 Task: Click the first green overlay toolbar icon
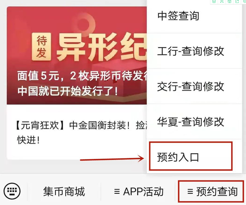point(214,1)
